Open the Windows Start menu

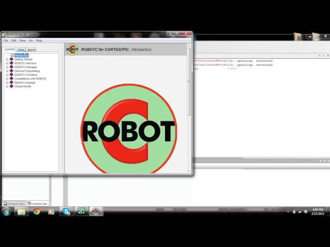click(x=6, y=211)
